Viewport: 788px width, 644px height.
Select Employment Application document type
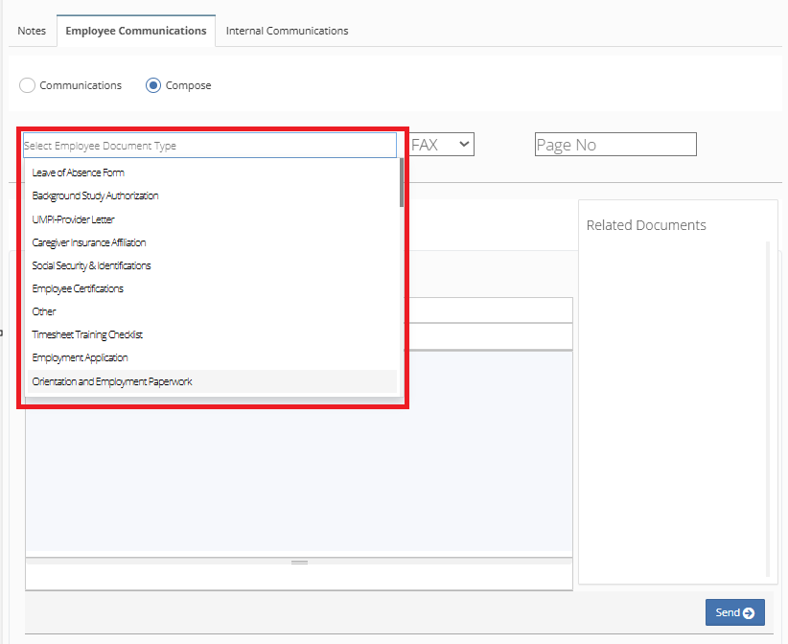(x=80, y=357)
